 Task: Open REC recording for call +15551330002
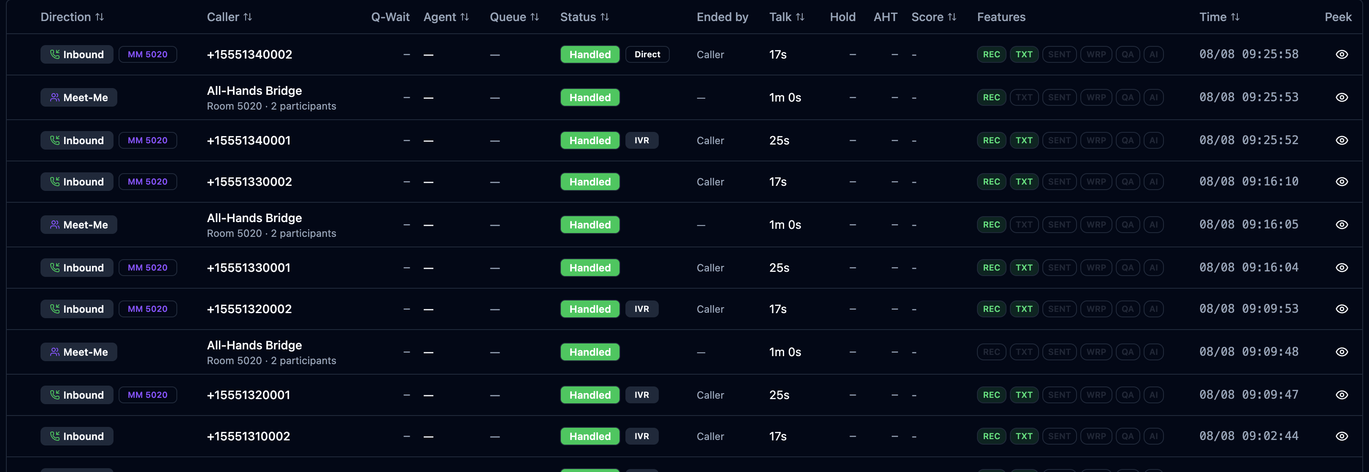coord(991,182)
